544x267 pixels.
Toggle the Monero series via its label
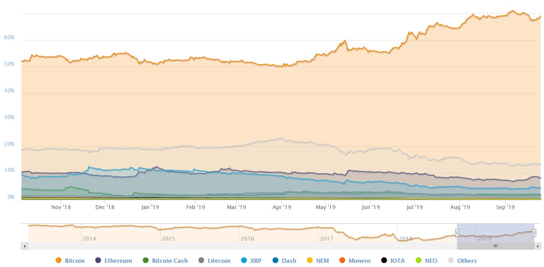pyautogui.click(x=359, y=260)
